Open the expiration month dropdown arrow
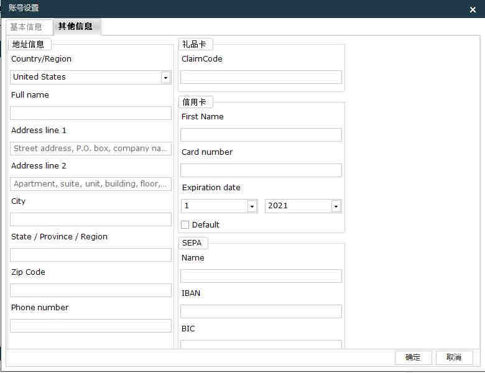485x373 pixels. tap(252, 206)
